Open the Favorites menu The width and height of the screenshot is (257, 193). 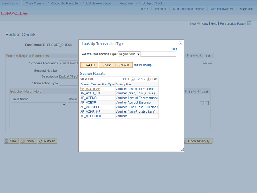pos(10,3)
